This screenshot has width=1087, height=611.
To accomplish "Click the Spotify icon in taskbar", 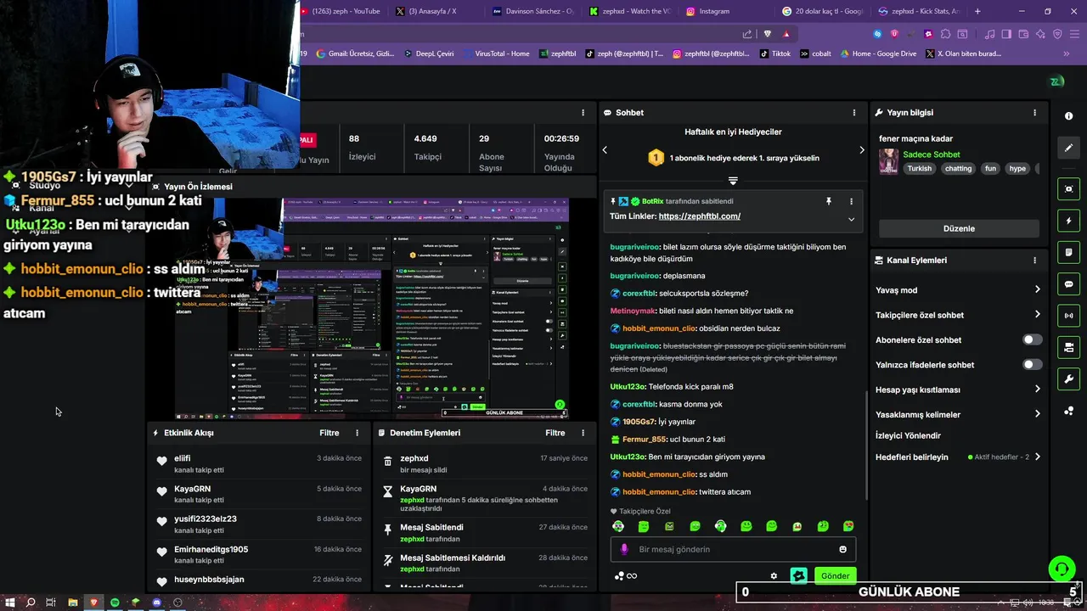I will coord(115,603).
